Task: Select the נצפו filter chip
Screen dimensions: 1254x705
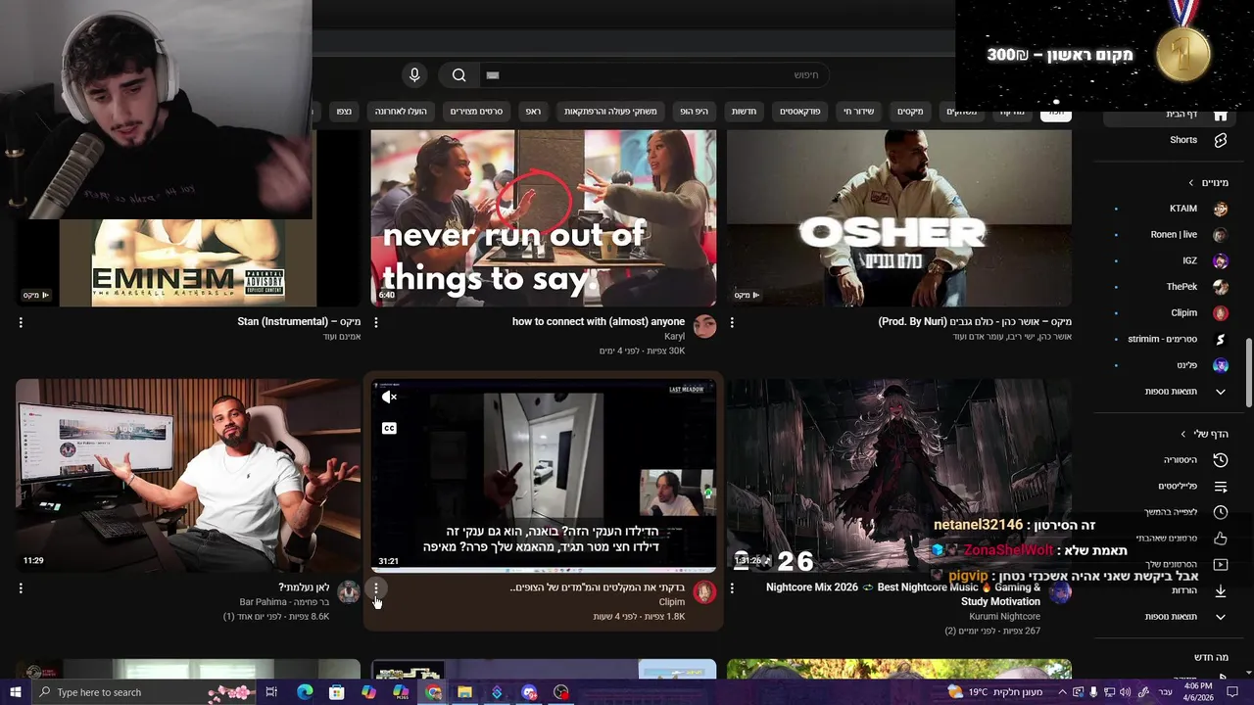Action: click(x=344, y=112)
